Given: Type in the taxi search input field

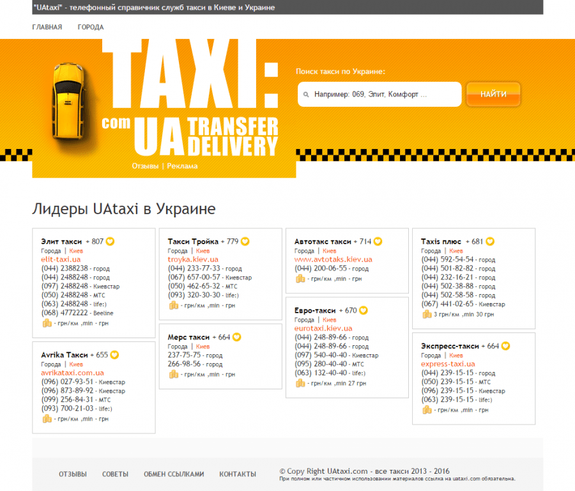Looking at the screenshot, I should click(x=383, y=94).
